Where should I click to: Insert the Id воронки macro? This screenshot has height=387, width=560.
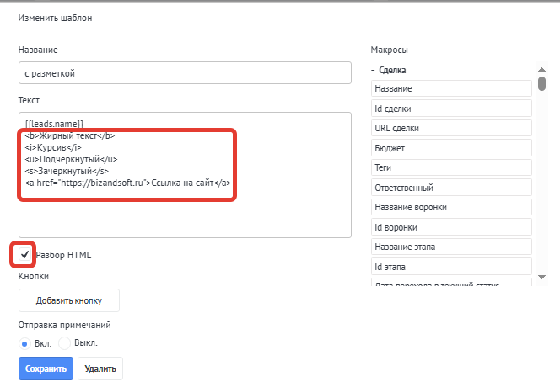(451, 227)
